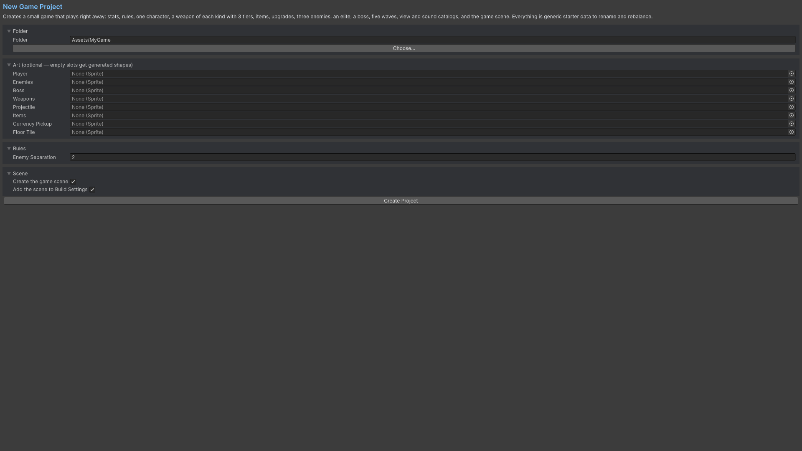Collapse the Rules section
802x451 pixels.
tap(9, 149)
